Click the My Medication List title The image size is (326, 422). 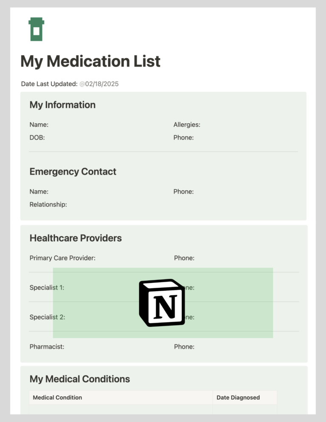pos(90,62)
